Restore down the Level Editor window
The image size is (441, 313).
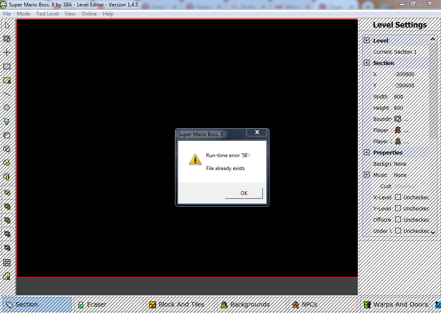click(x=413, y=4)
